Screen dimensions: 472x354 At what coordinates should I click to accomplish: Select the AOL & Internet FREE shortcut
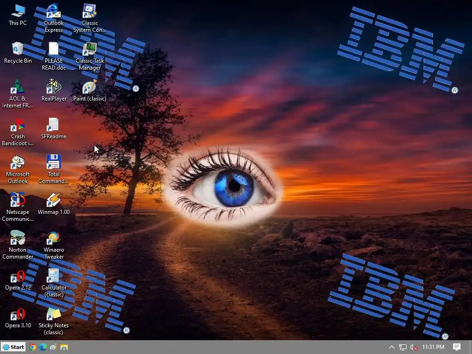(x=18, y=94)
